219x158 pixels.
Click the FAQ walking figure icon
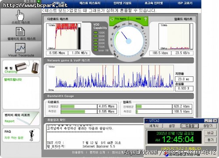(32, 135)
